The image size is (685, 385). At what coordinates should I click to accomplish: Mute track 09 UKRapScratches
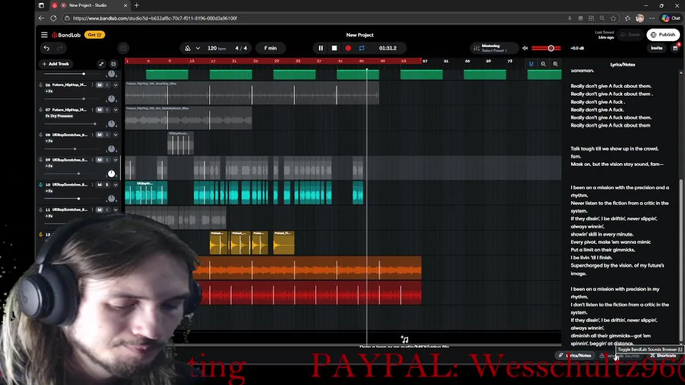pos(100,160)
